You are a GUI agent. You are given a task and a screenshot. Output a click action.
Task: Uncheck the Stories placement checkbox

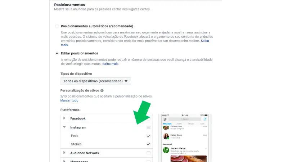click(x=148, y=144)
